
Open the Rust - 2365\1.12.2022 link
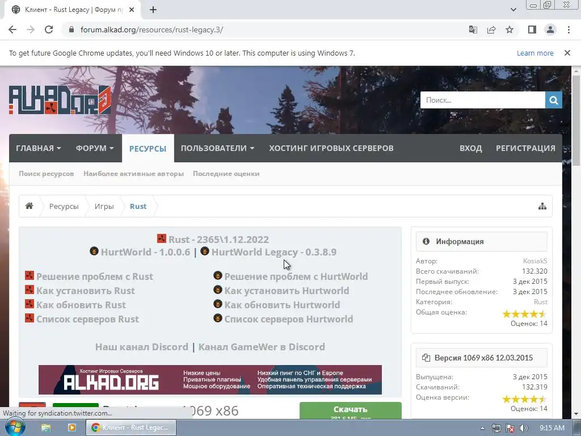218,240
